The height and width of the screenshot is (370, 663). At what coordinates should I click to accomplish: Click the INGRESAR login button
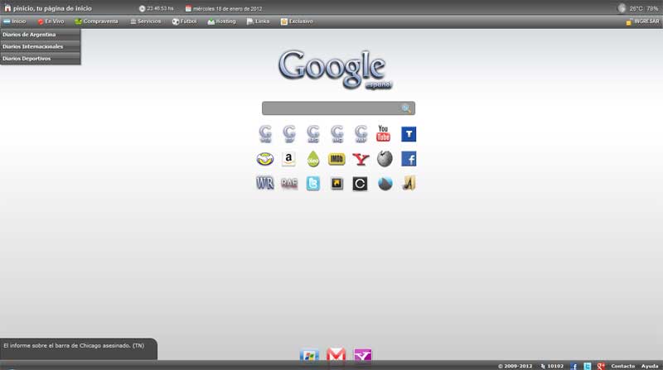pyautogui.click(x=642, y=21)
